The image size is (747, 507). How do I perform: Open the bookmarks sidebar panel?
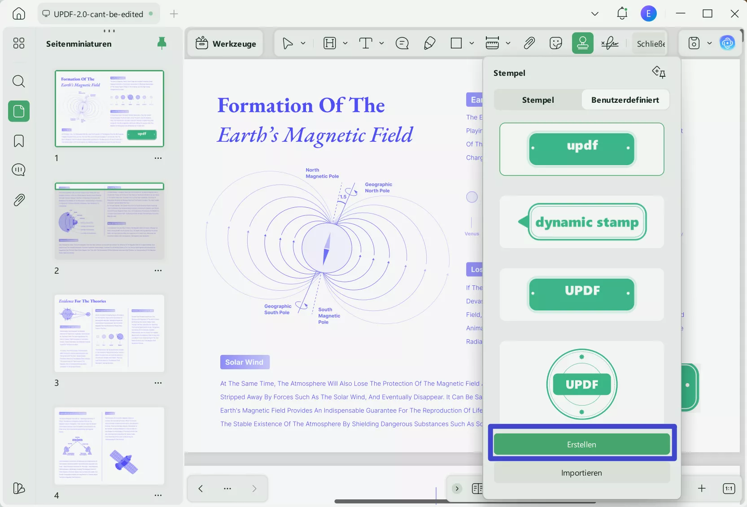pyautogui.click(x=19, y=141)
